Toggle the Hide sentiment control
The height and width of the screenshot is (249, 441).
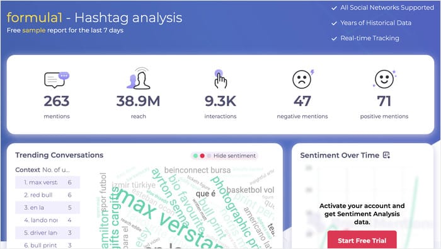coord(224,156)
